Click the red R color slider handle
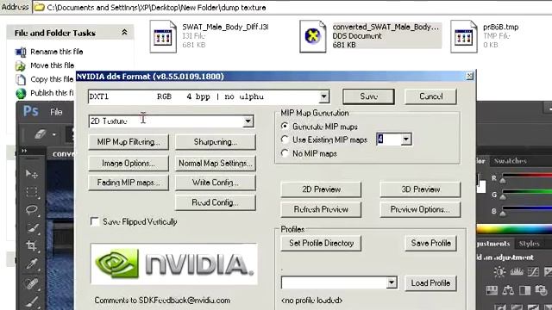 click(503, 181)
